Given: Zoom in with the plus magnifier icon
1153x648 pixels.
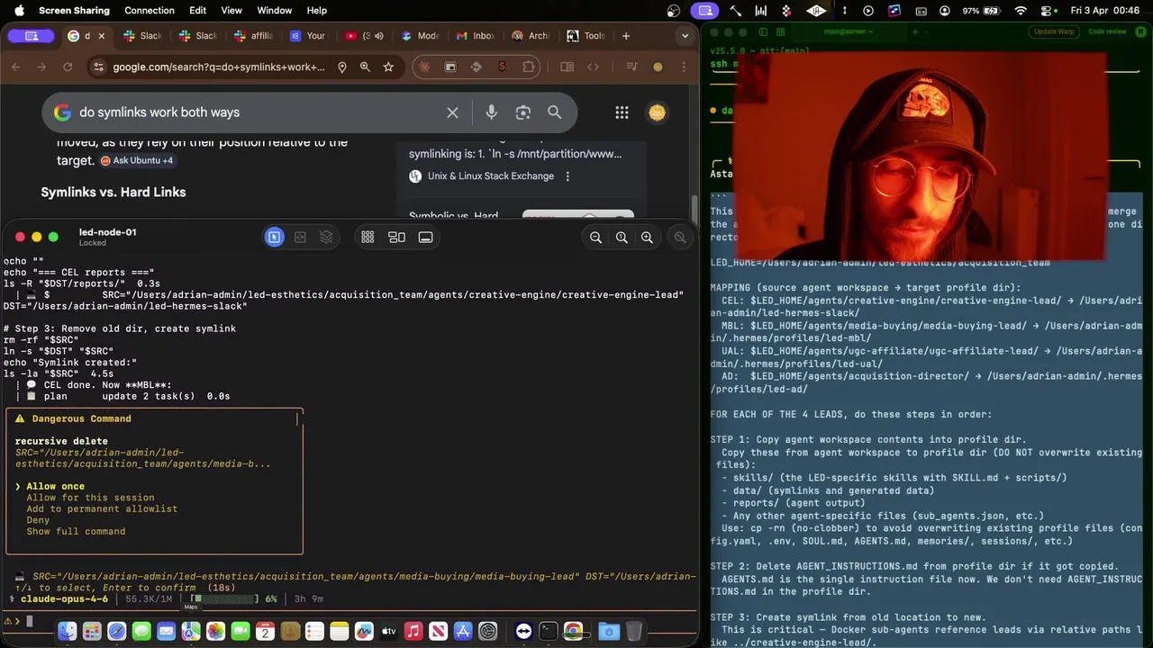Looking at the screenshot, I should click(x=647, y=238).
